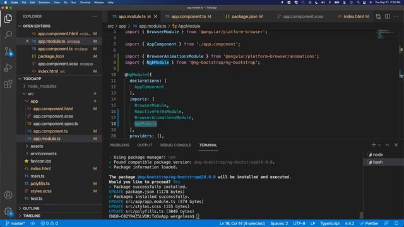The height and width of the screenshot is (227, 404).
Task: Open the Explorer view in the activity bar
Action: [8, 18]
